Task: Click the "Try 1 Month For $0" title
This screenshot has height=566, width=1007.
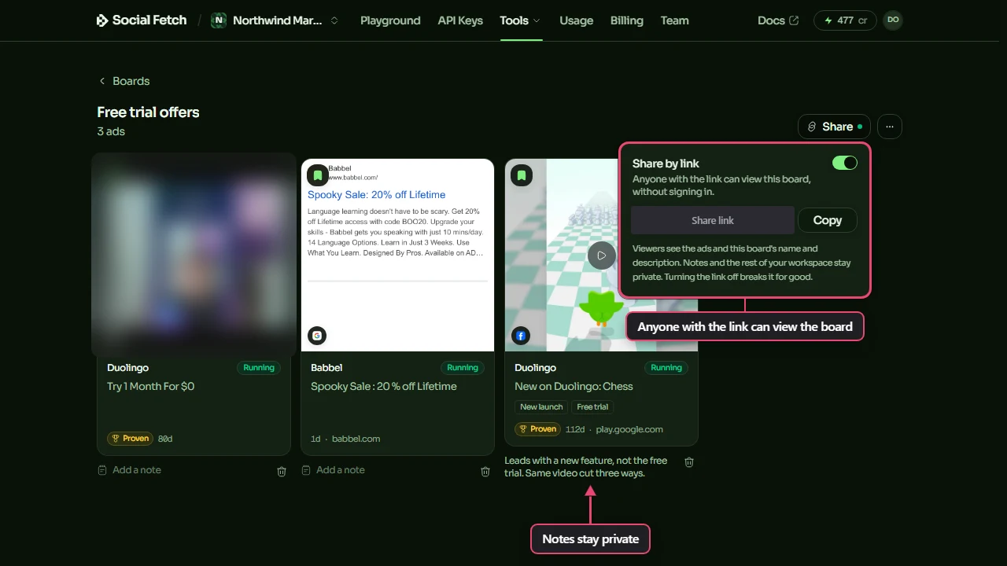Action: point(150,387)
